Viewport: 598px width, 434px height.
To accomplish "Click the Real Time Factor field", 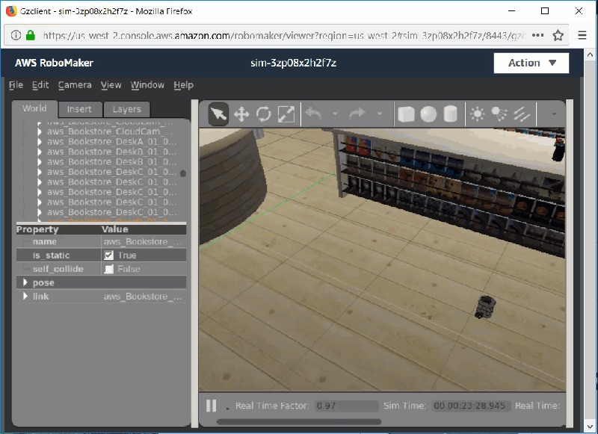I will click(347, 406).
